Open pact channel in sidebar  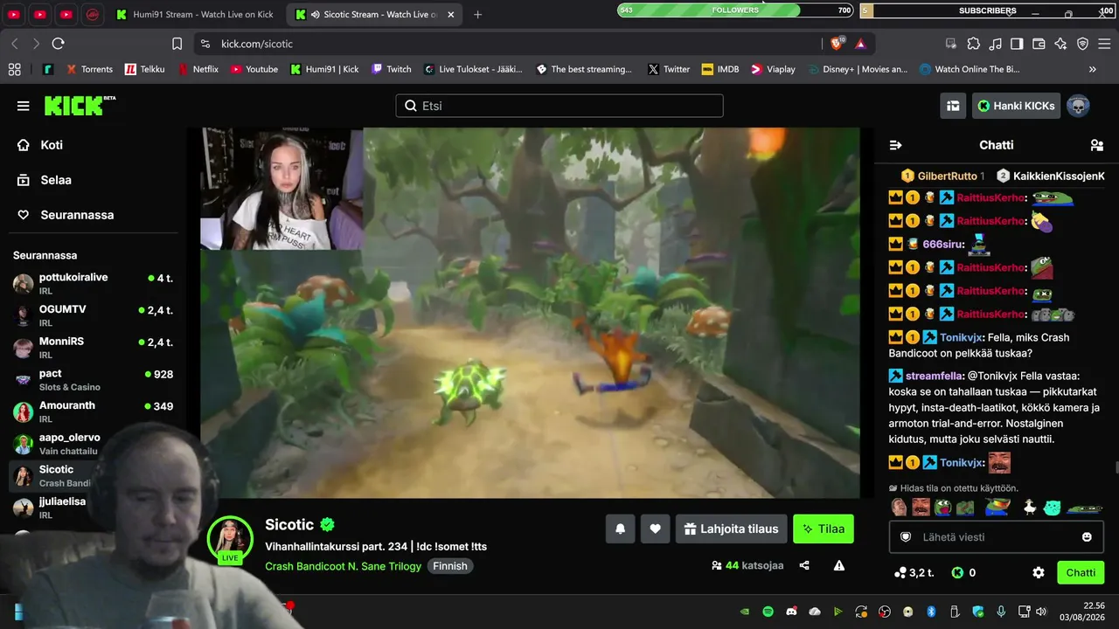[x=94, y=379]
